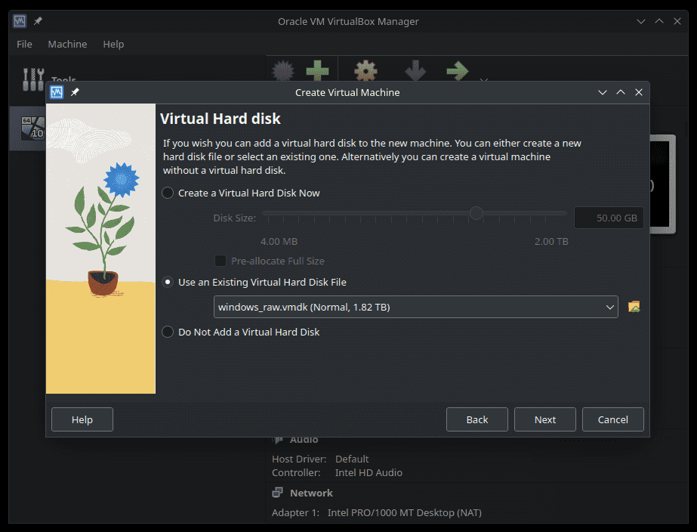Open the Machine menu

click(x=67, y=44)
